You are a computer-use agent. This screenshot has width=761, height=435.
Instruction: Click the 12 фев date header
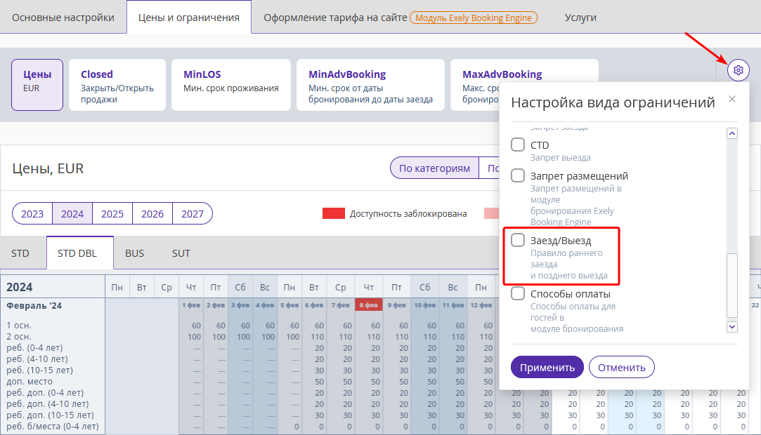coord(481,305)
